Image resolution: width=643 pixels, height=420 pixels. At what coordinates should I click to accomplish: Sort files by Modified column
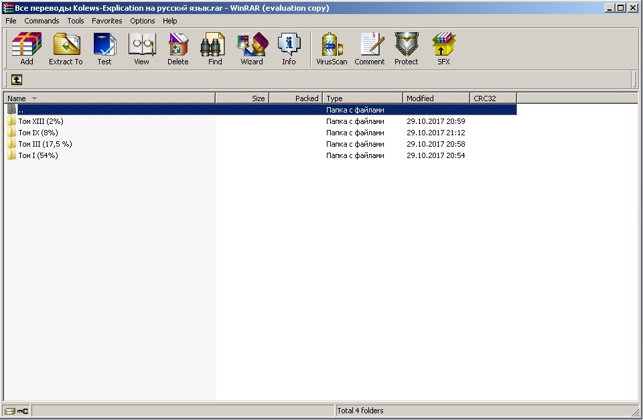coord(435,98)
